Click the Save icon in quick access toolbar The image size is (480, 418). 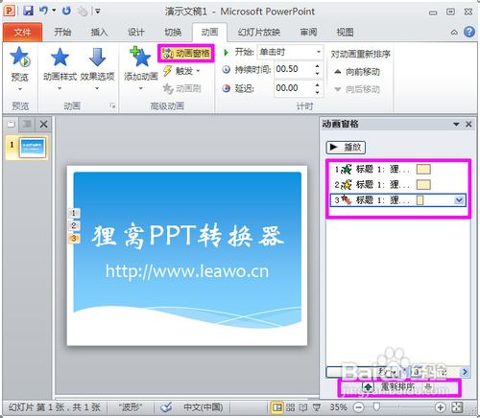(x=29, y=11)
